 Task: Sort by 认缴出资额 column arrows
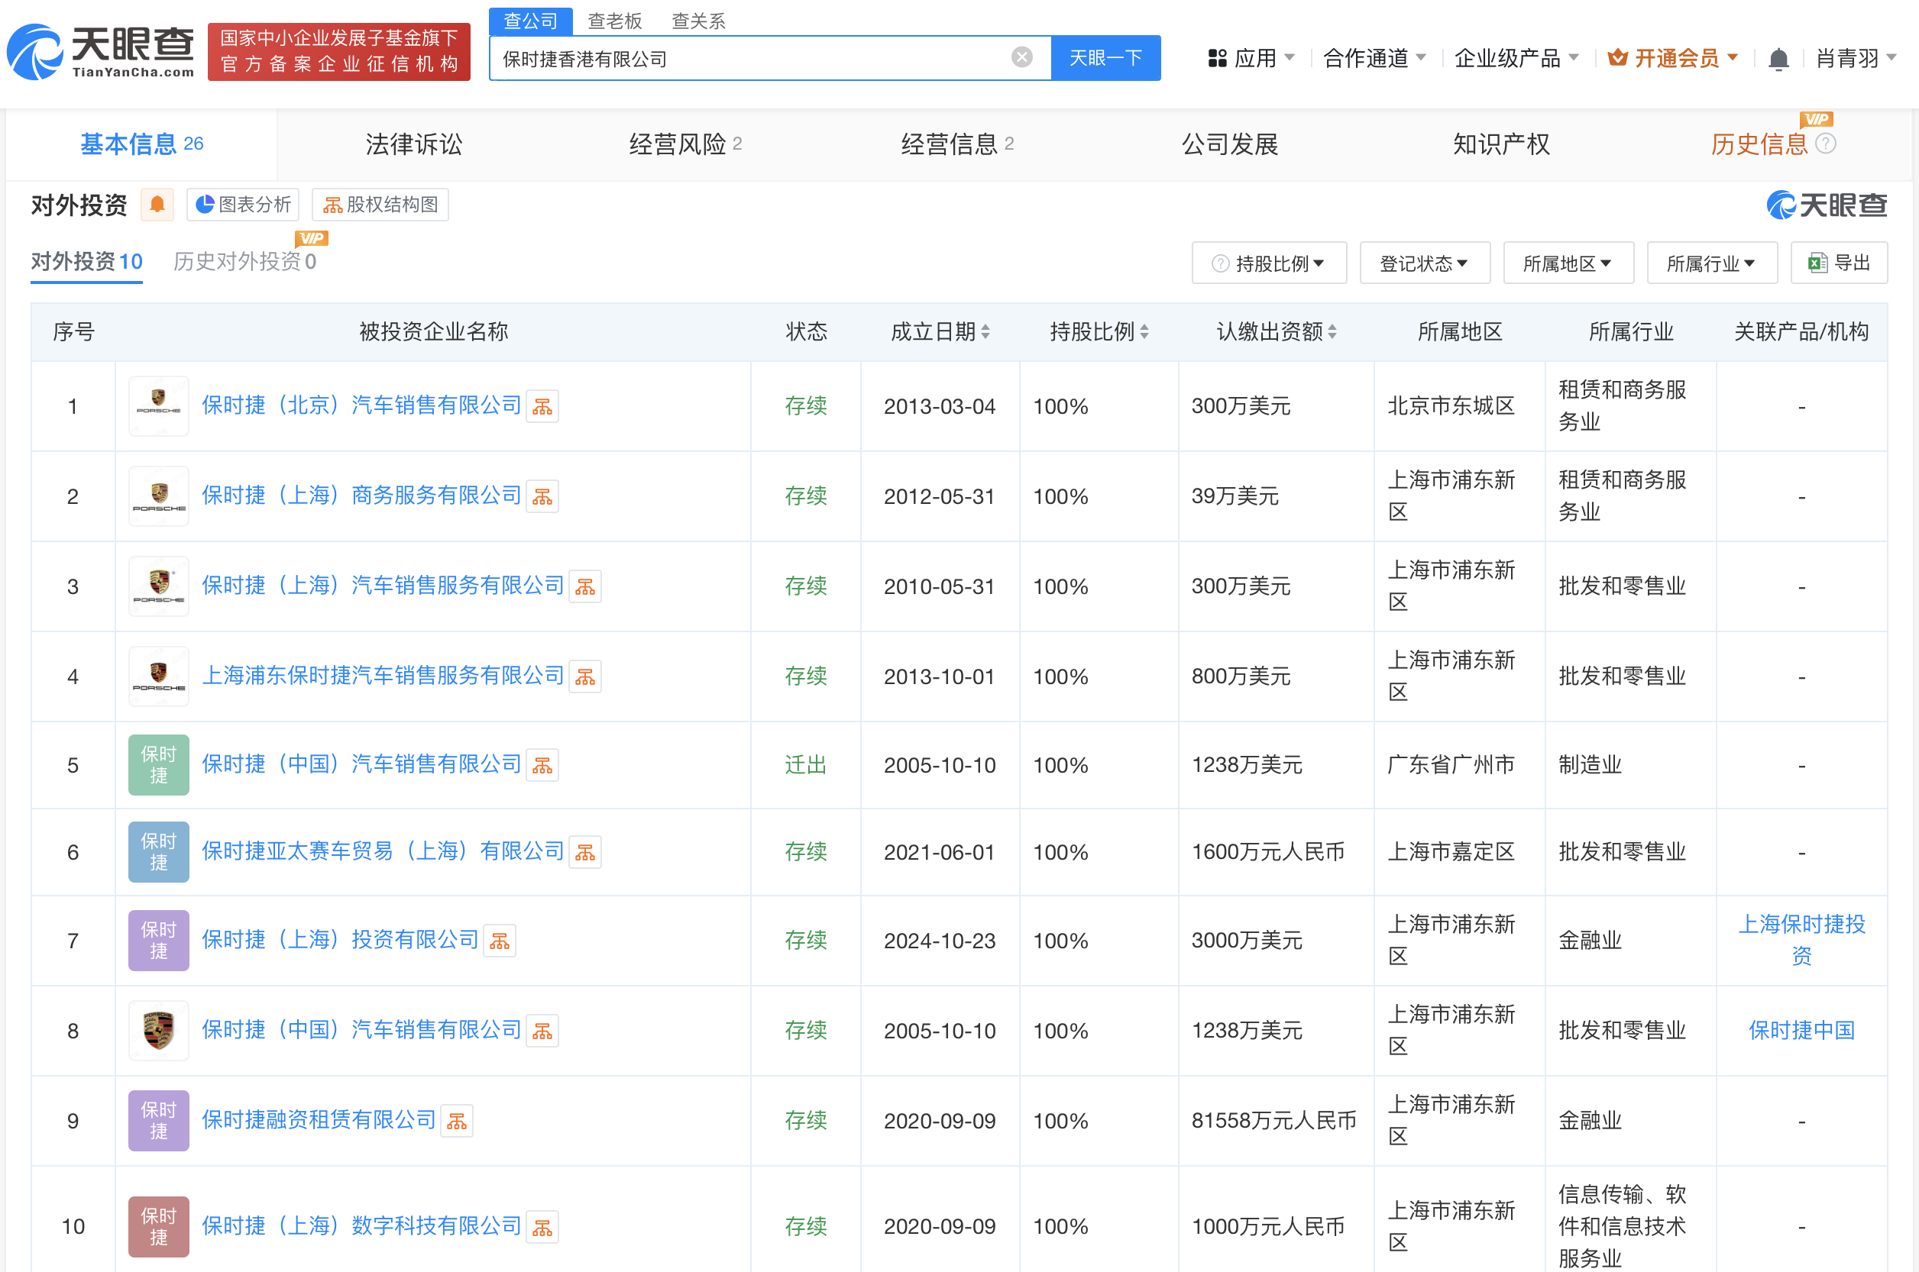coord(1332,332)
